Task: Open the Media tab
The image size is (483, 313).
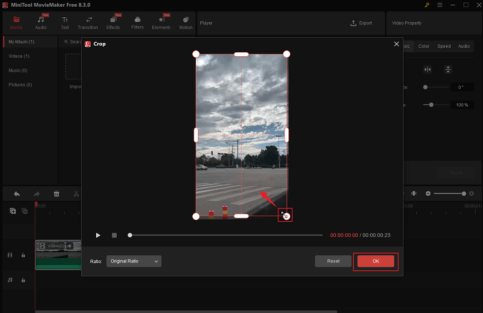Action: click(16, 23)
